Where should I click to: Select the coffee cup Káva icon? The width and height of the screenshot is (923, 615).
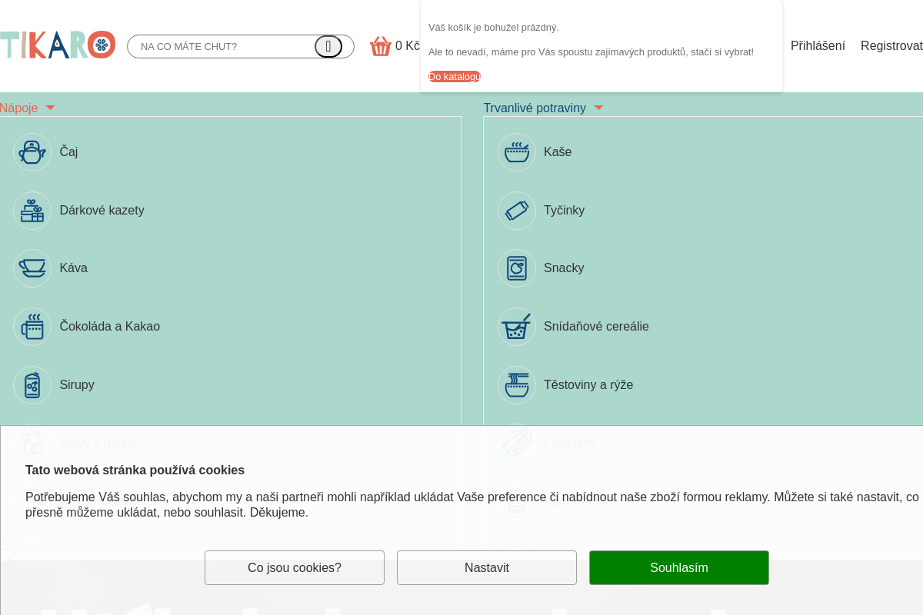point(32,268)
